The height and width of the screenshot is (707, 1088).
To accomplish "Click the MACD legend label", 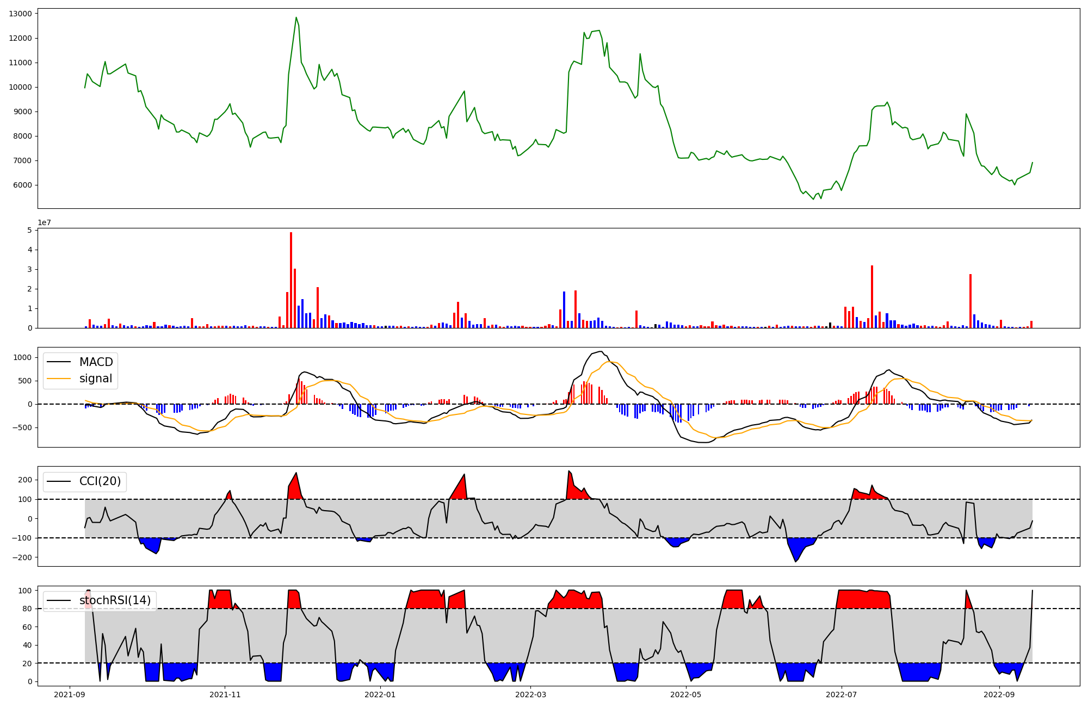I will click(x=96, y=362).
